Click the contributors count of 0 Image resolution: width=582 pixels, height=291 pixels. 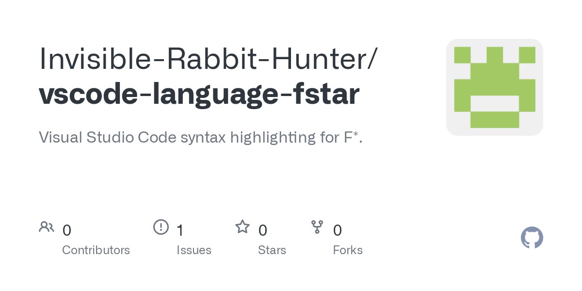pos(67,230)
